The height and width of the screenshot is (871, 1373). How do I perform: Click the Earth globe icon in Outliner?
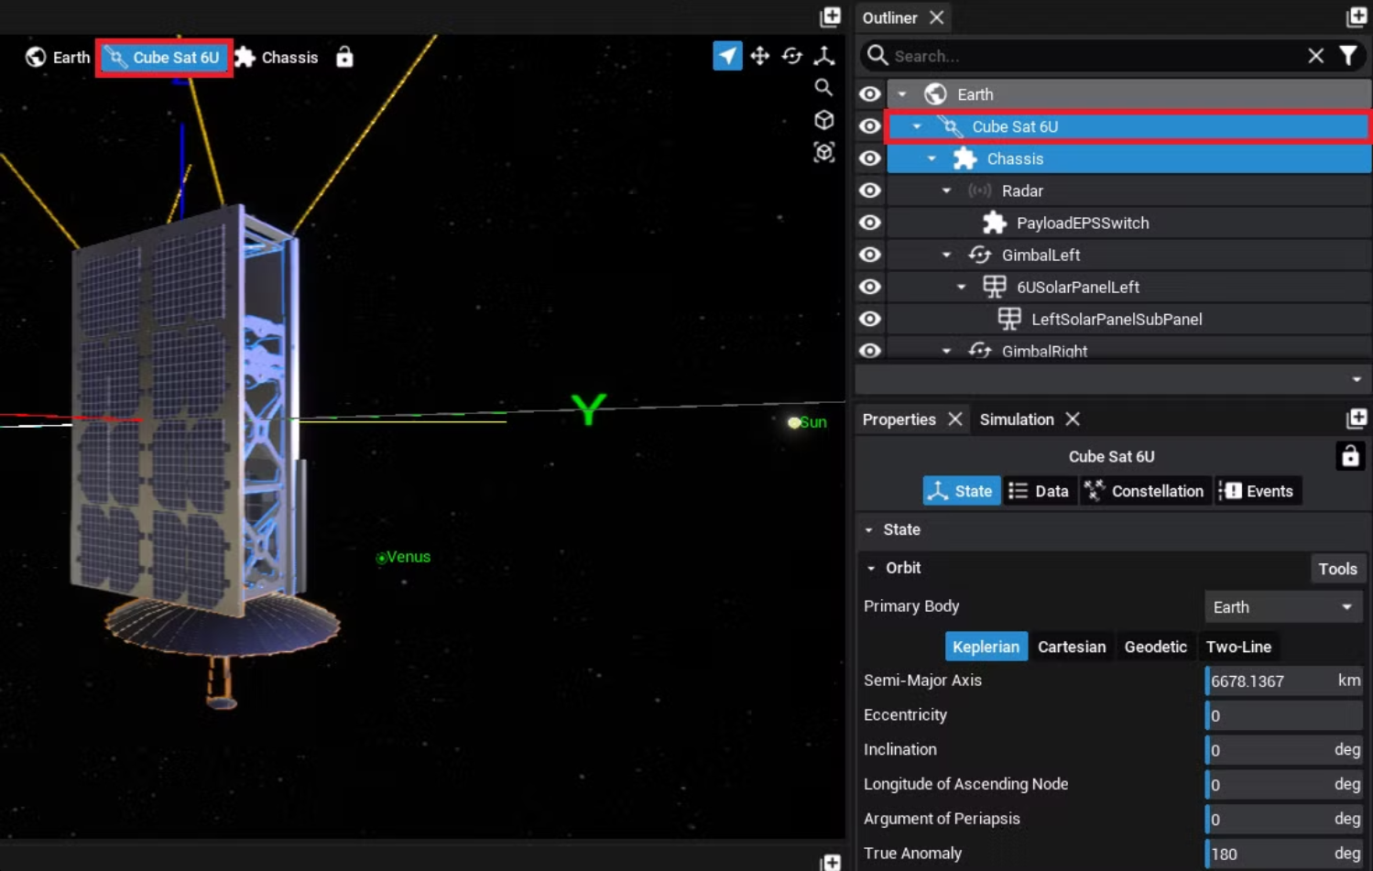(935, 94)
